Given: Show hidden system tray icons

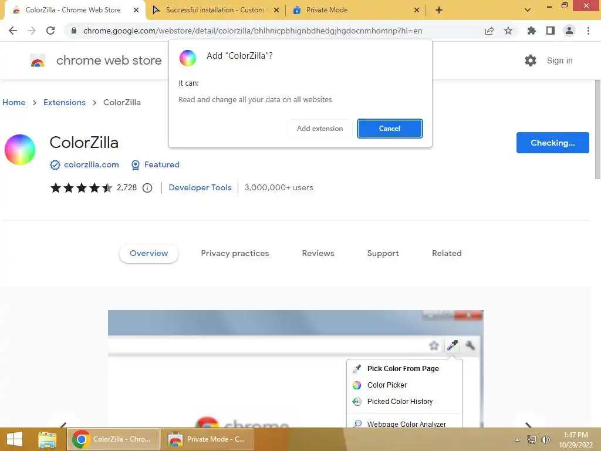Looking at the screenshot, I should (x=518, y=440).
